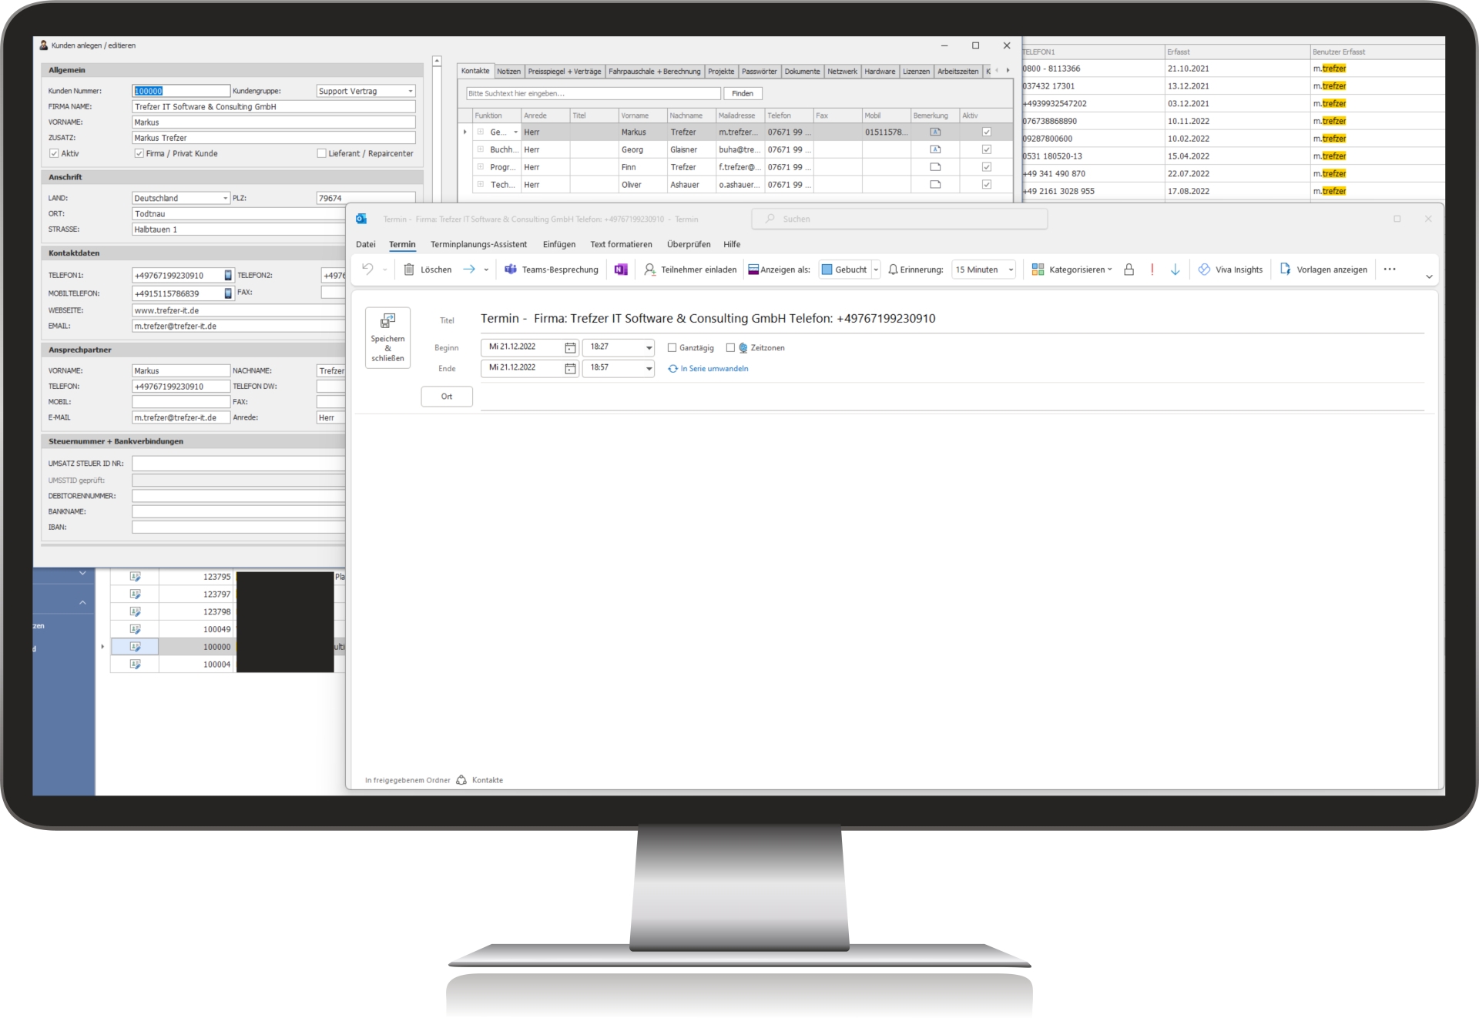
Task: Click the In Serie umwandeln link
Action: [713, 369]
